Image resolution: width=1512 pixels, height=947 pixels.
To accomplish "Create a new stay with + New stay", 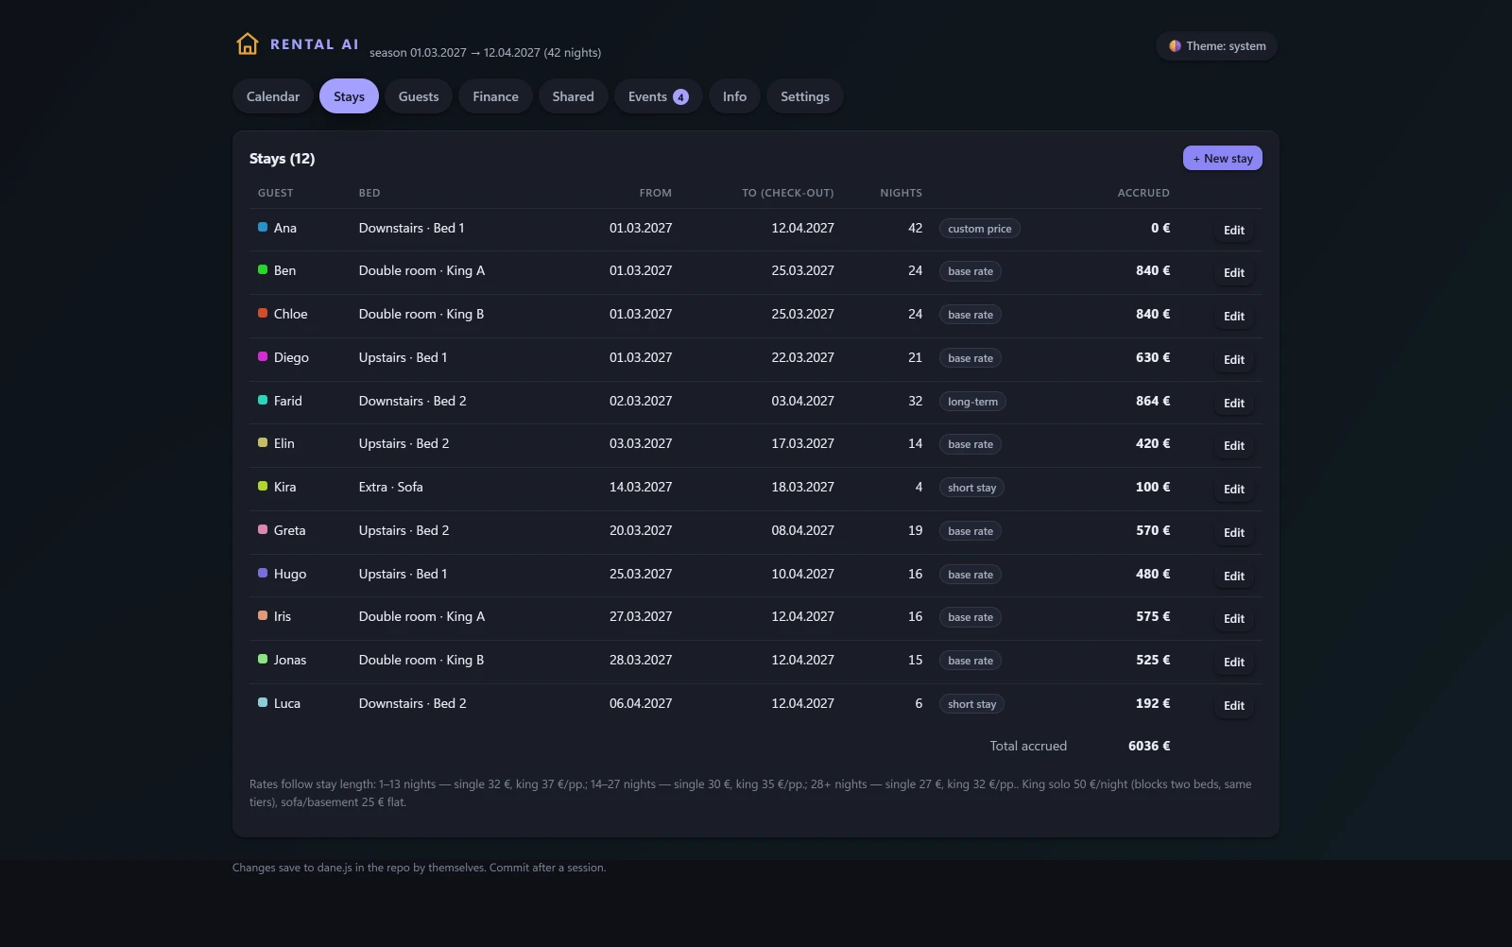I will (x=1223, y=158).
